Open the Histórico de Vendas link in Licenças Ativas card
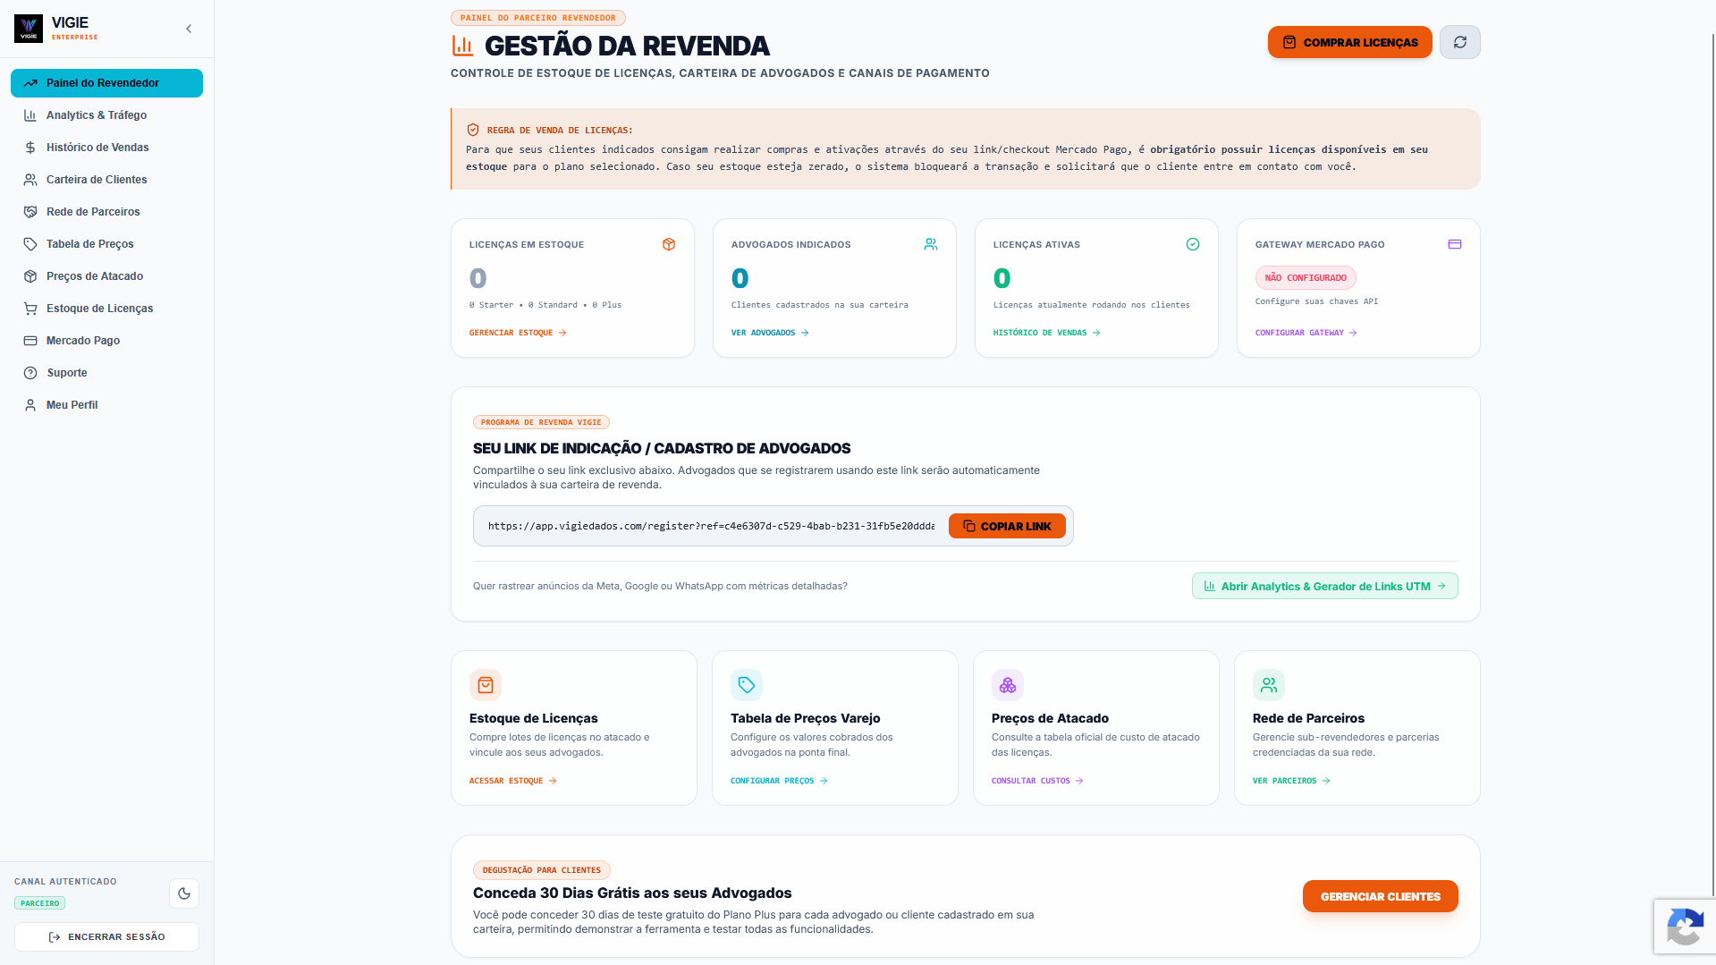 [1046, 333]
